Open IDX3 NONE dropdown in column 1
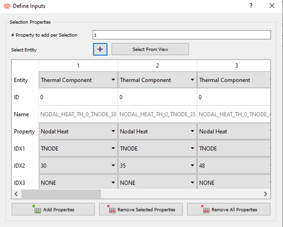Image resolution: width=283 pixels, height=227 pixels. click(78, 183)
